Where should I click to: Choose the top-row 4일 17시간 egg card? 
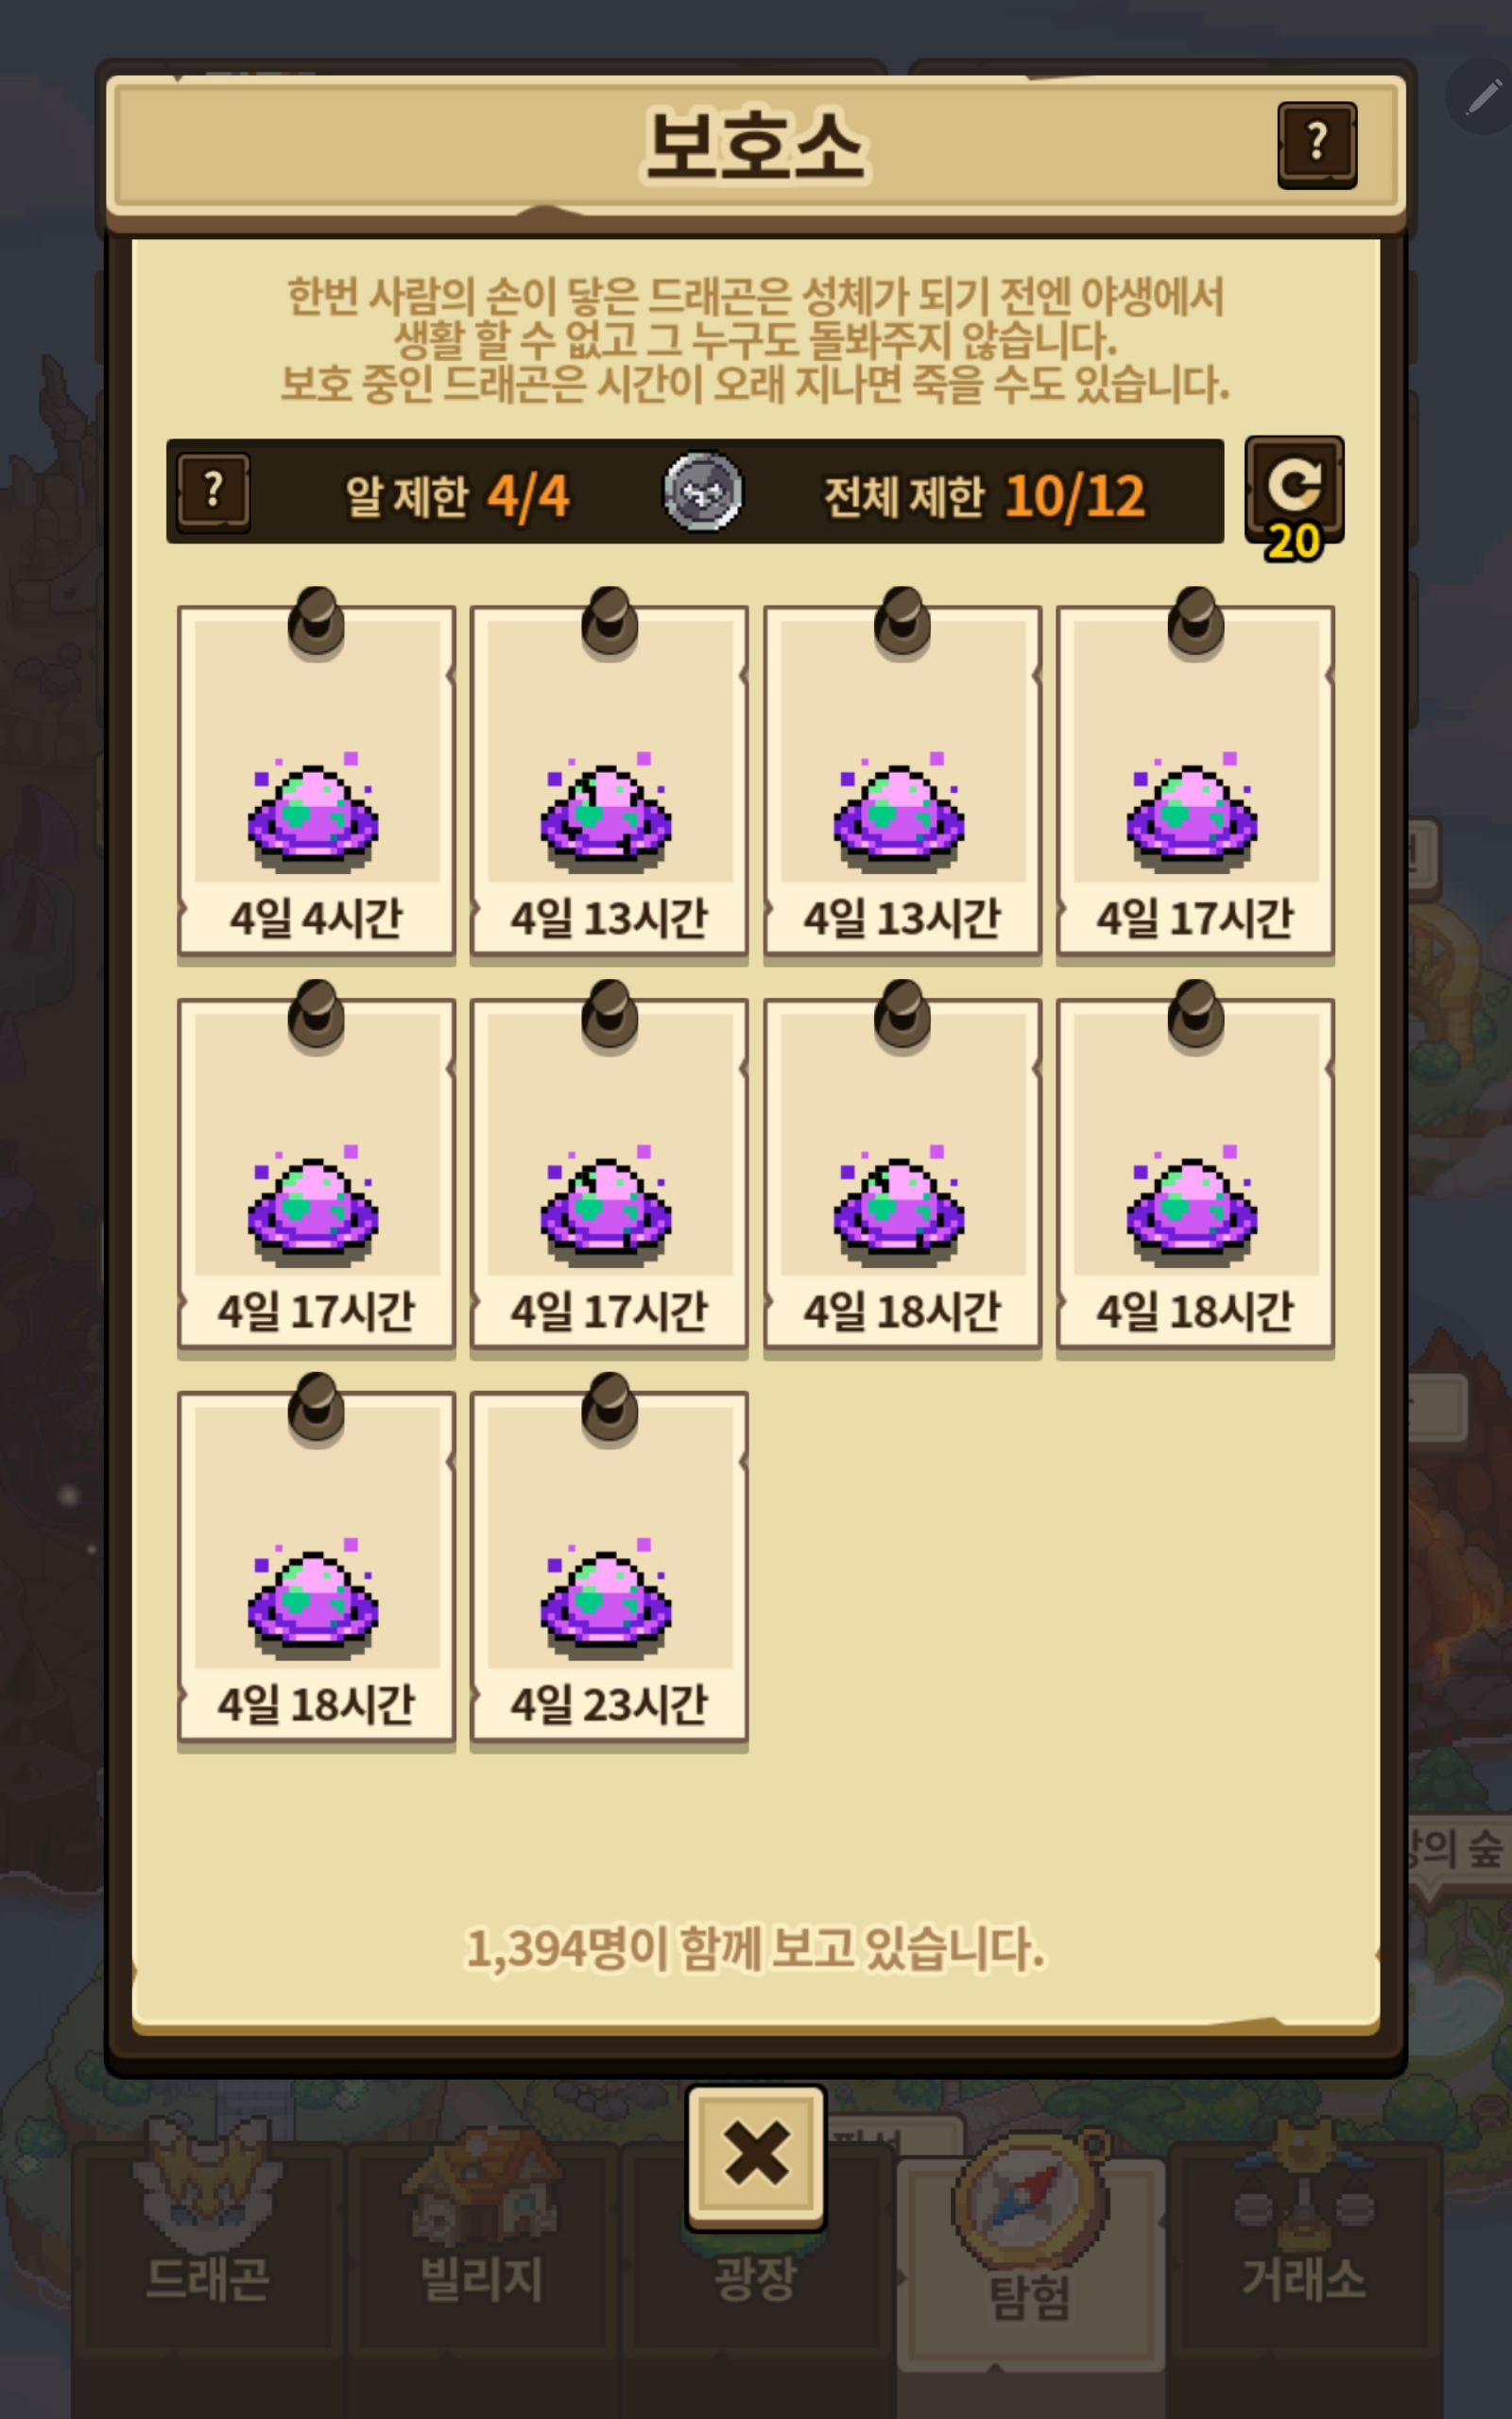(1195, 780)
